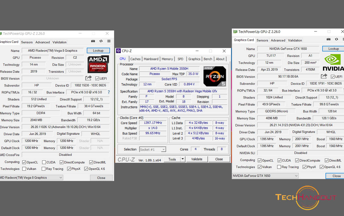Click the NVIDIA logo in GPU-Z

[x=333, y=63]
